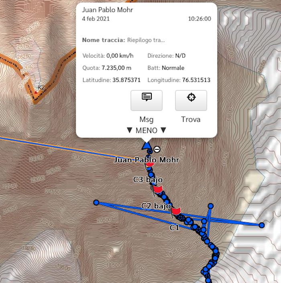281x283 pixels.
Task: Click the far left isolated blue track point
Action: click(x=96, y=202)
